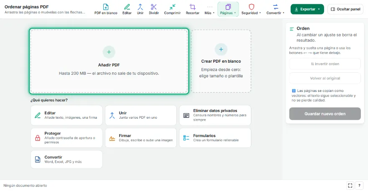Open the Proteger password card

[66, 138]
